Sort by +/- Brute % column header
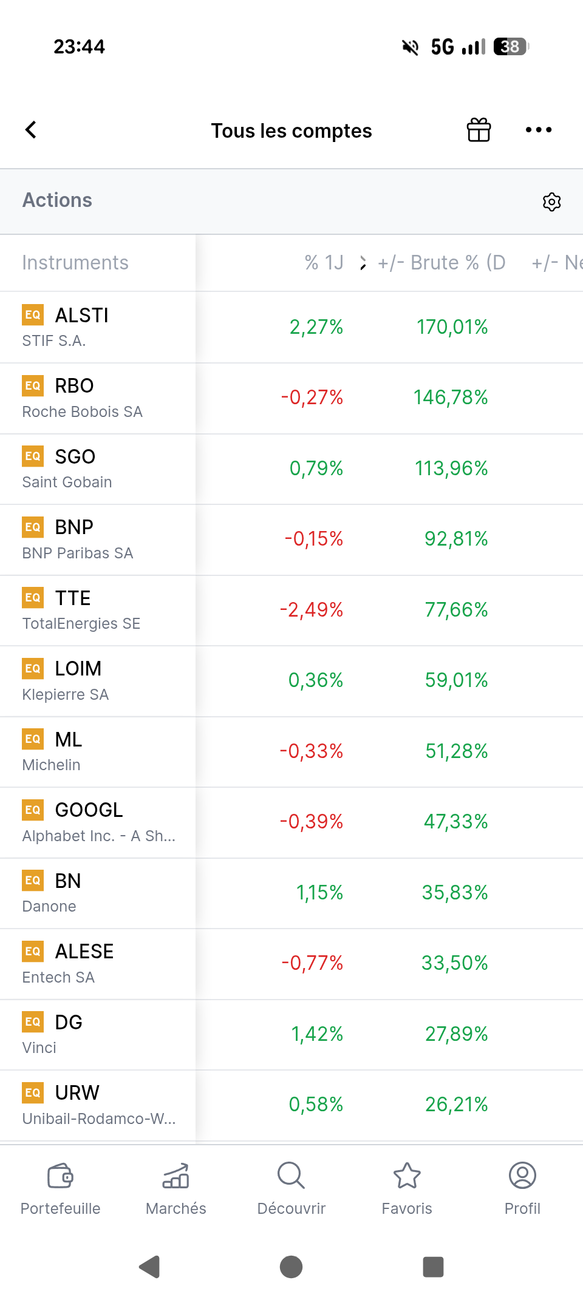583x1300 pixels. point(442,263)
